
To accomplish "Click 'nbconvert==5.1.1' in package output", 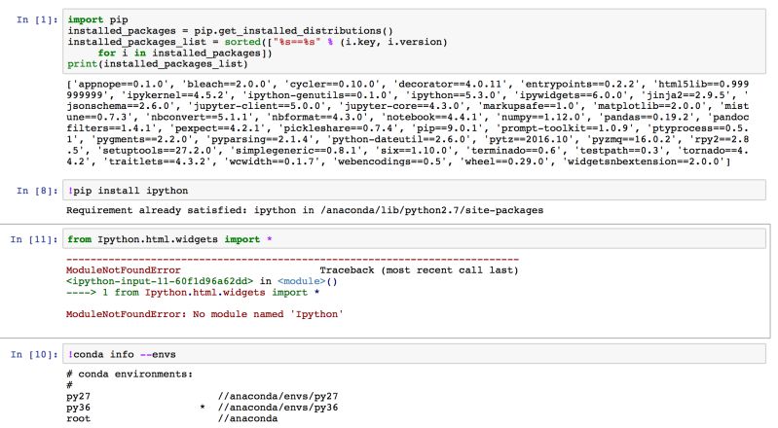I will [x=203, y=118].
